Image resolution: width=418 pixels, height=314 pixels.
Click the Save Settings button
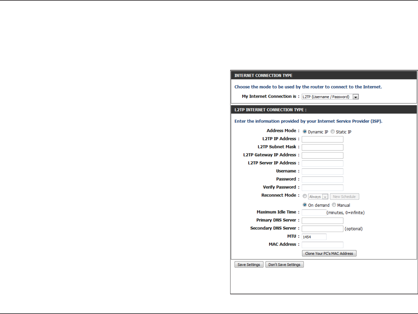[249, 264]
